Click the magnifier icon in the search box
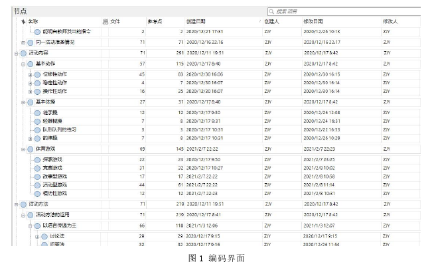The image size is (432, 266). click(271, 11)
